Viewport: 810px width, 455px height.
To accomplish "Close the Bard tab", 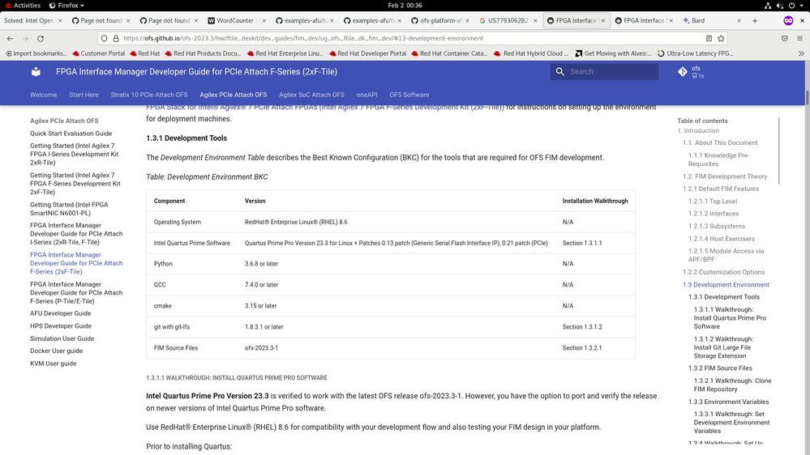I will click(739, 20).
